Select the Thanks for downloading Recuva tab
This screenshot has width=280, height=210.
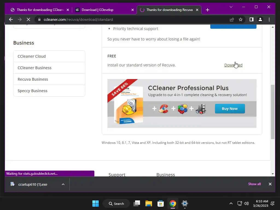coord(169,10)
